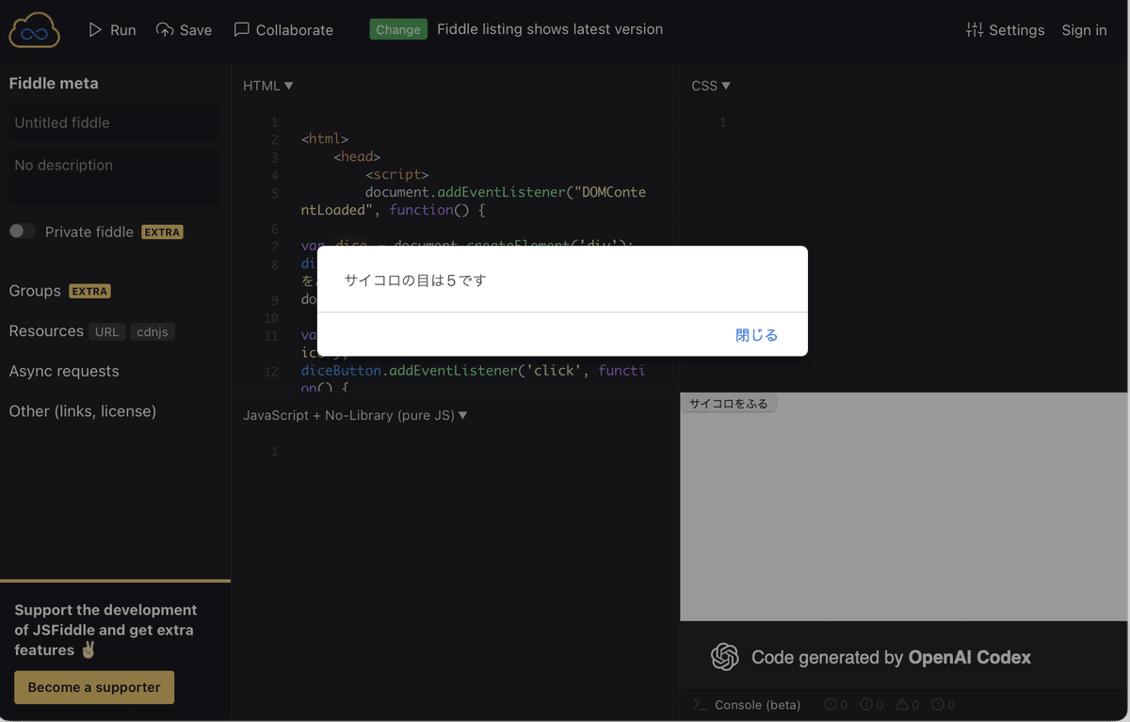
Task: Open the CSS panel dropdown
Action: (710, 85)
